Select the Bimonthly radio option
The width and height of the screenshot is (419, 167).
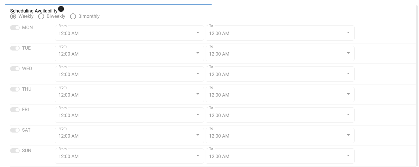[73, 16]
